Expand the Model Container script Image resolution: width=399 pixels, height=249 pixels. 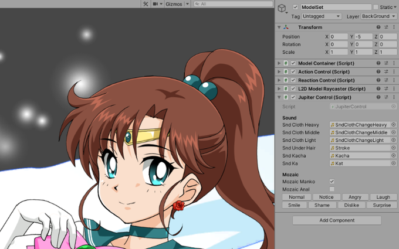[x=279, y=63]
